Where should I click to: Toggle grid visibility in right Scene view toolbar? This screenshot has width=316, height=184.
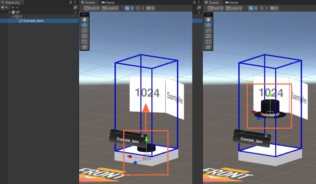(x=251, y=8)
